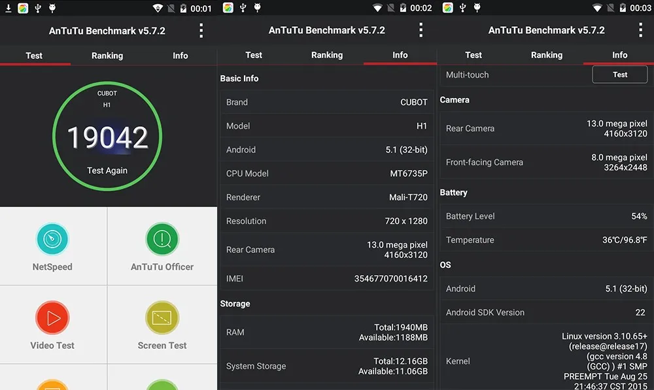The width and height of the screenshot is (654, 390).
Task: Open Ranking tab in right screen
Action: (x=547, y=55)
